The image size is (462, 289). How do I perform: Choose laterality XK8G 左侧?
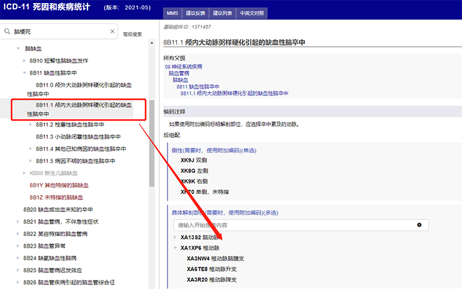[x=194, y=171]
